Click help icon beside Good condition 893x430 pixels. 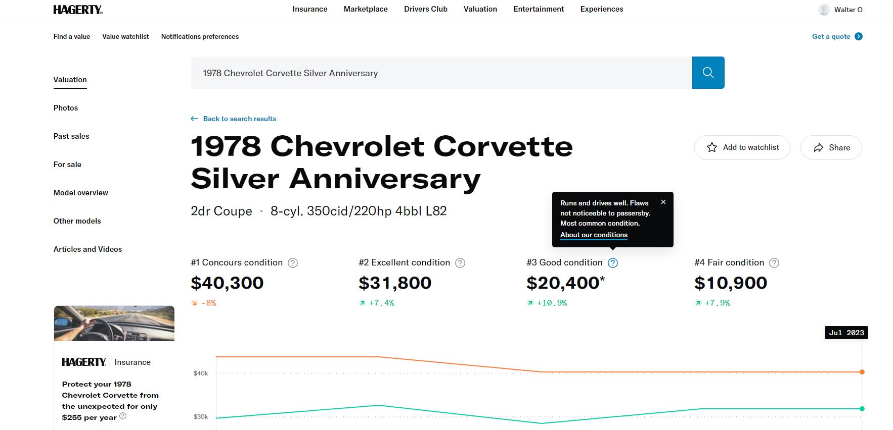click(x=613, y=263)
